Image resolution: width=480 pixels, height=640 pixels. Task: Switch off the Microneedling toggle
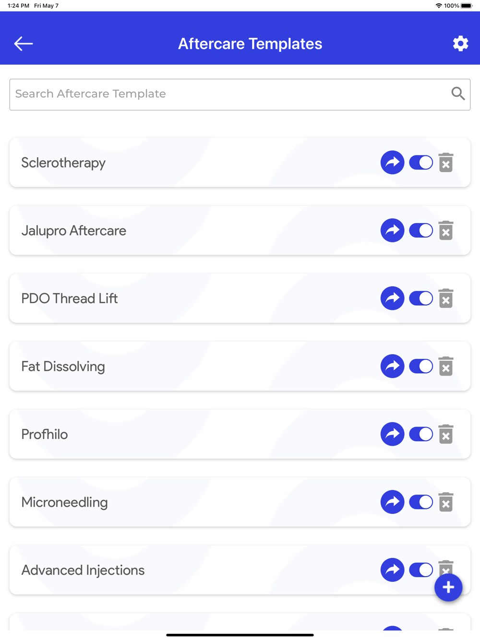click(x=421, y=502)
